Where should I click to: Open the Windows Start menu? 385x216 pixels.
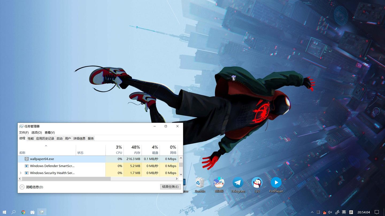point(5,212)
